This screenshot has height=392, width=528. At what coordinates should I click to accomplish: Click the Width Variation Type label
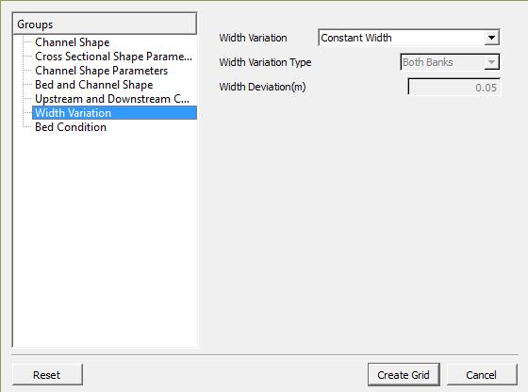coord(265,62)
